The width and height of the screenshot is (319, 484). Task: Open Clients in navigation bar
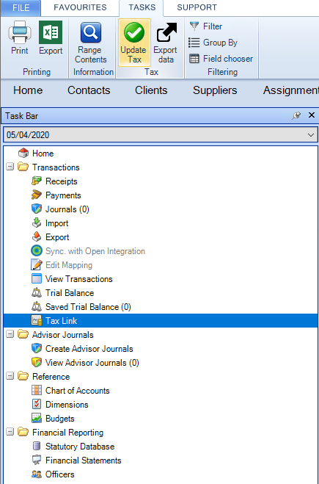(151, 90)
